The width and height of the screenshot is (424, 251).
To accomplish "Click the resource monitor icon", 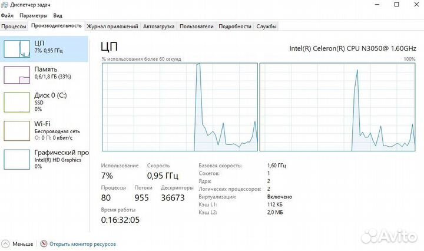I will click(x=44, y=244).
